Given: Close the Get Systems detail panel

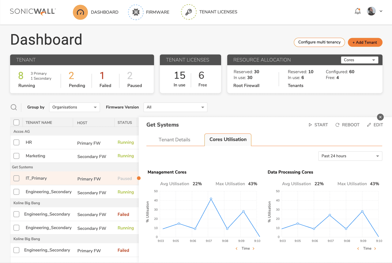Looking at the screenshot, I should tap(380, 117).
